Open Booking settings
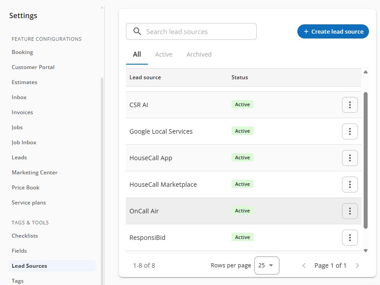Image resolution: width=380 pixels, height=285 pixels. click(22, 52)
